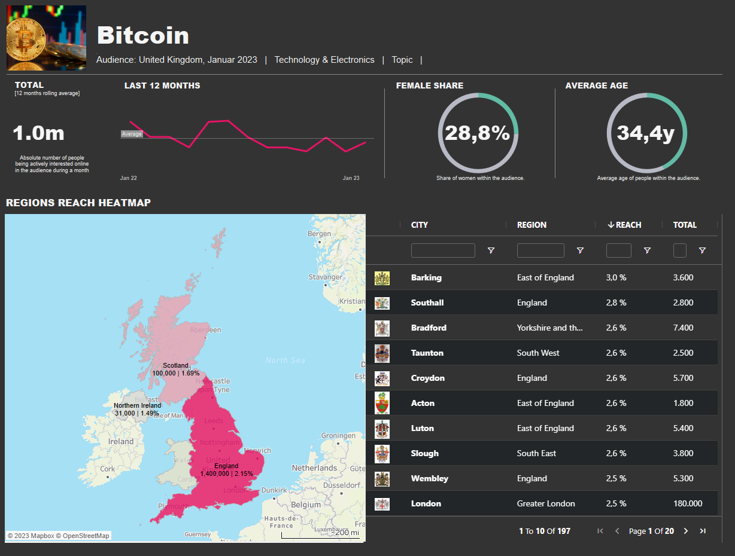Image resolution: width=735 pixels, height=556 pixels.
Task: Click the 7.400 total value
Action: [684, 328]
